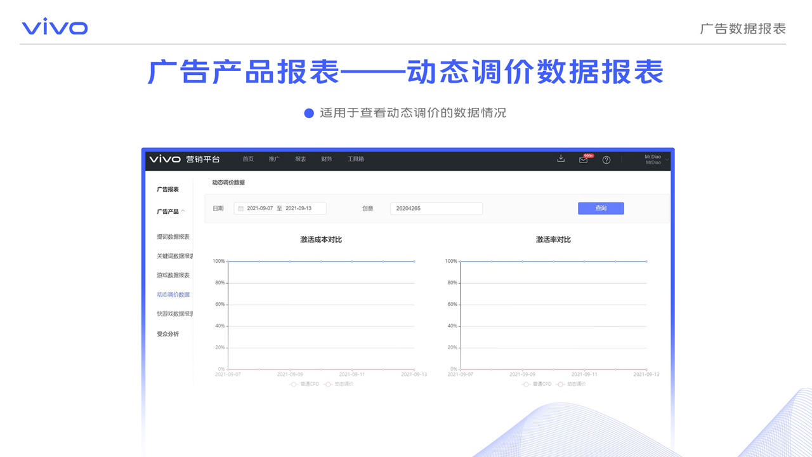Open the mail inbox with 999+ badge

coord(583,160)
